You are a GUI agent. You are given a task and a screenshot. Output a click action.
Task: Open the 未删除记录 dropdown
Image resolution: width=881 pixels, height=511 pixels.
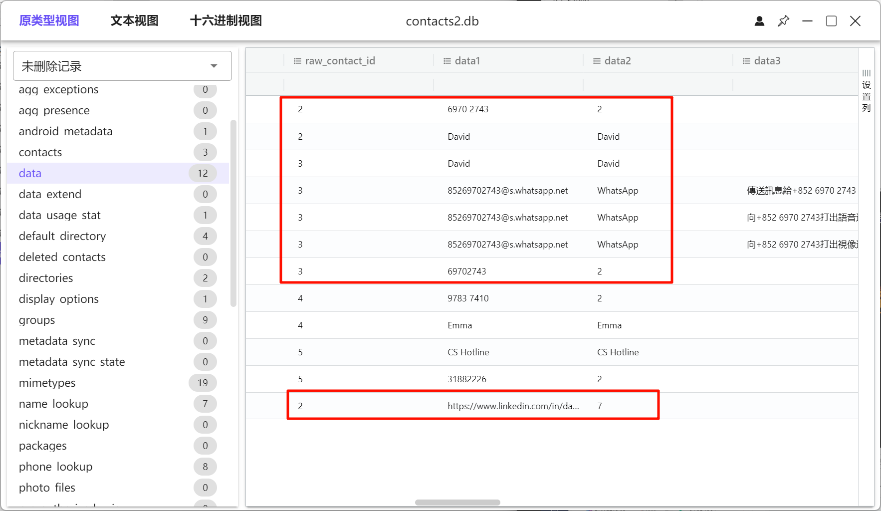pyautogui.click(x=122, y=66)
